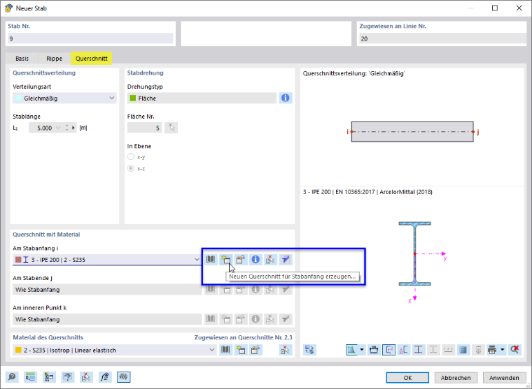Click info icon beside Drehungstyp Fläche

(x=286, y=98)
